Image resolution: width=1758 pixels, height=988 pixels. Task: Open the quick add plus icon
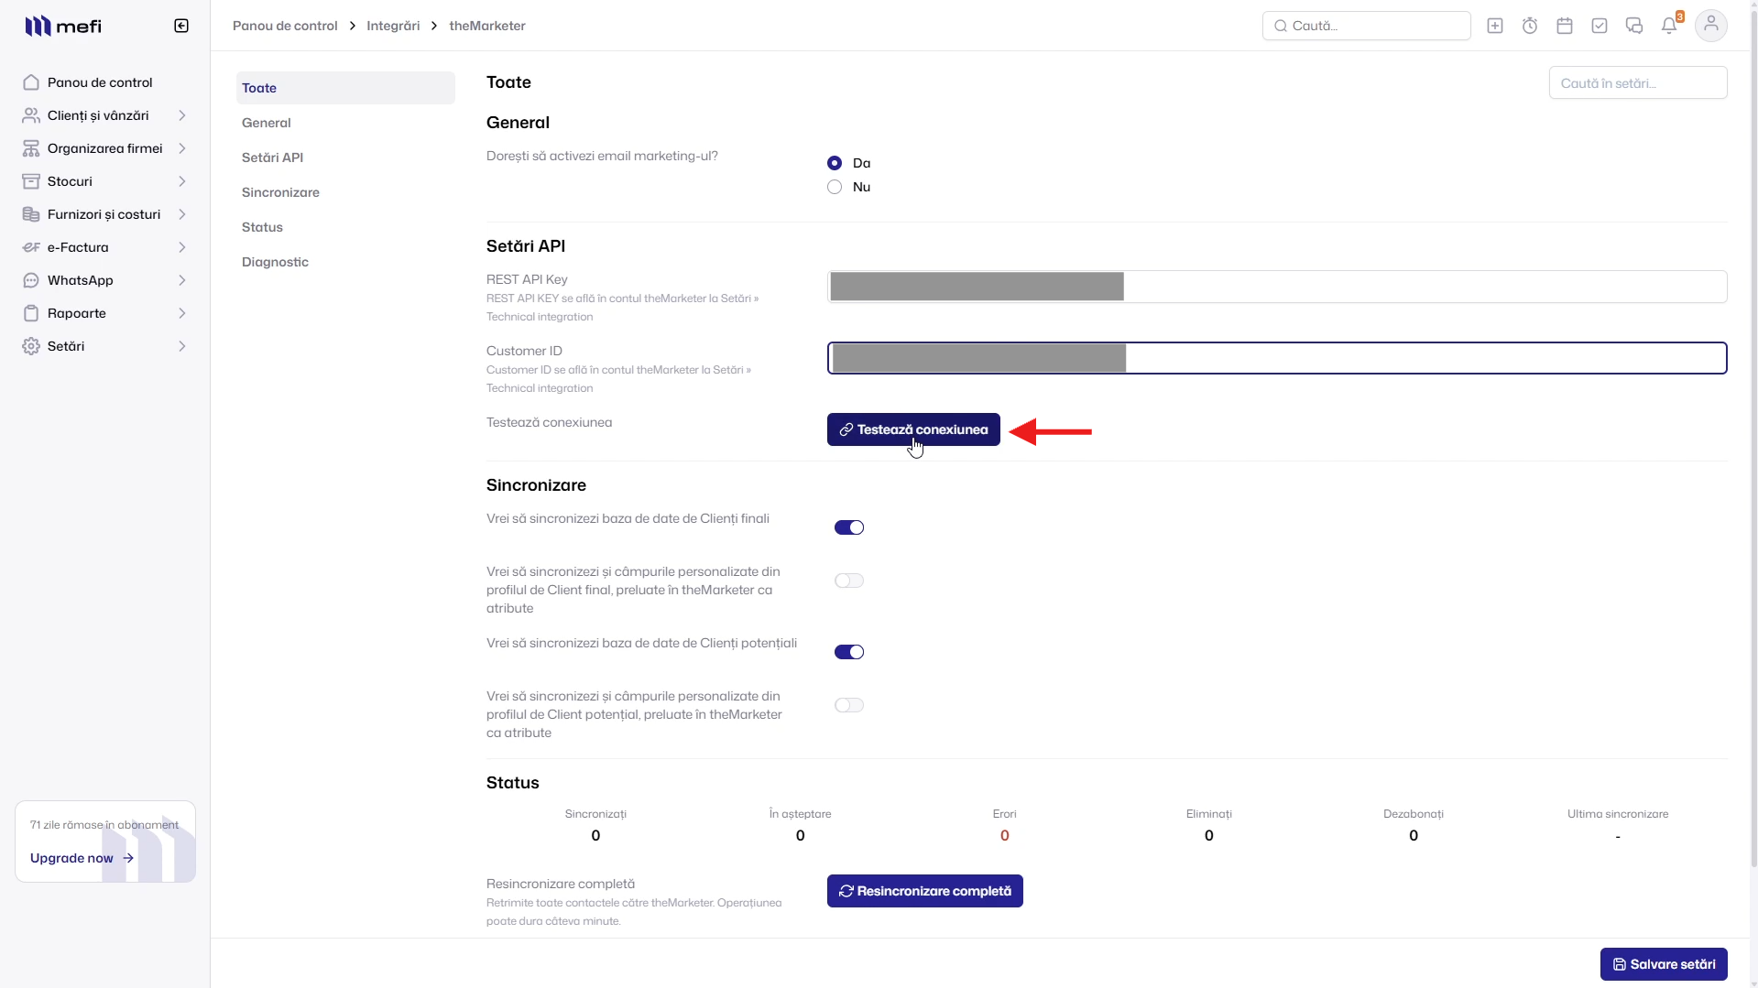1495,26
